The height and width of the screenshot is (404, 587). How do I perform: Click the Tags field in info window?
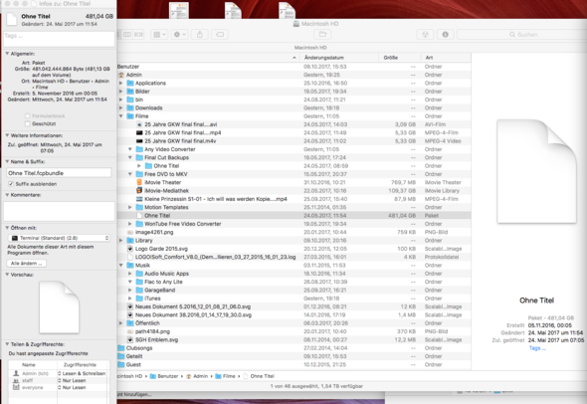point(59,39)
